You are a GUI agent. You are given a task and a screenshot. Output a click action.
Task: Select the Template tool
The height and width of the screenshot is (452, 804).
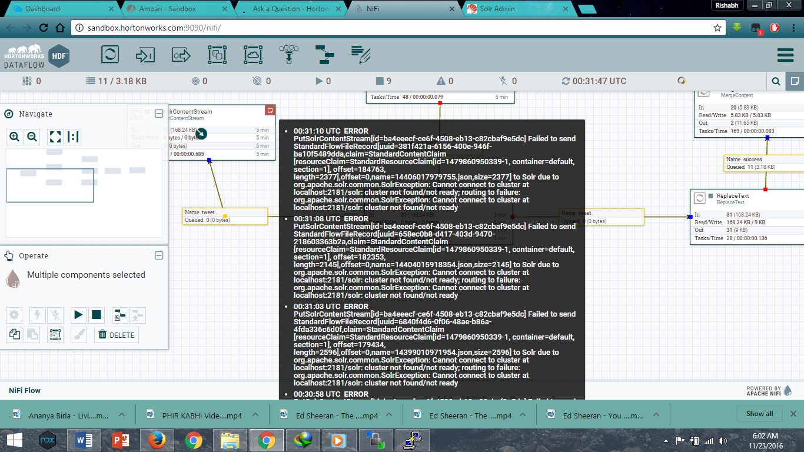point(325,55)
